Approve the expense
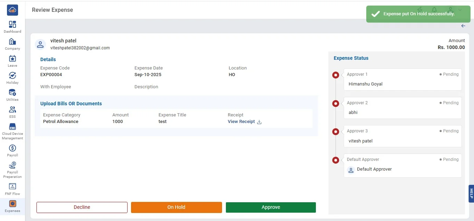474x221 pixels. click(x=271, y=207)
